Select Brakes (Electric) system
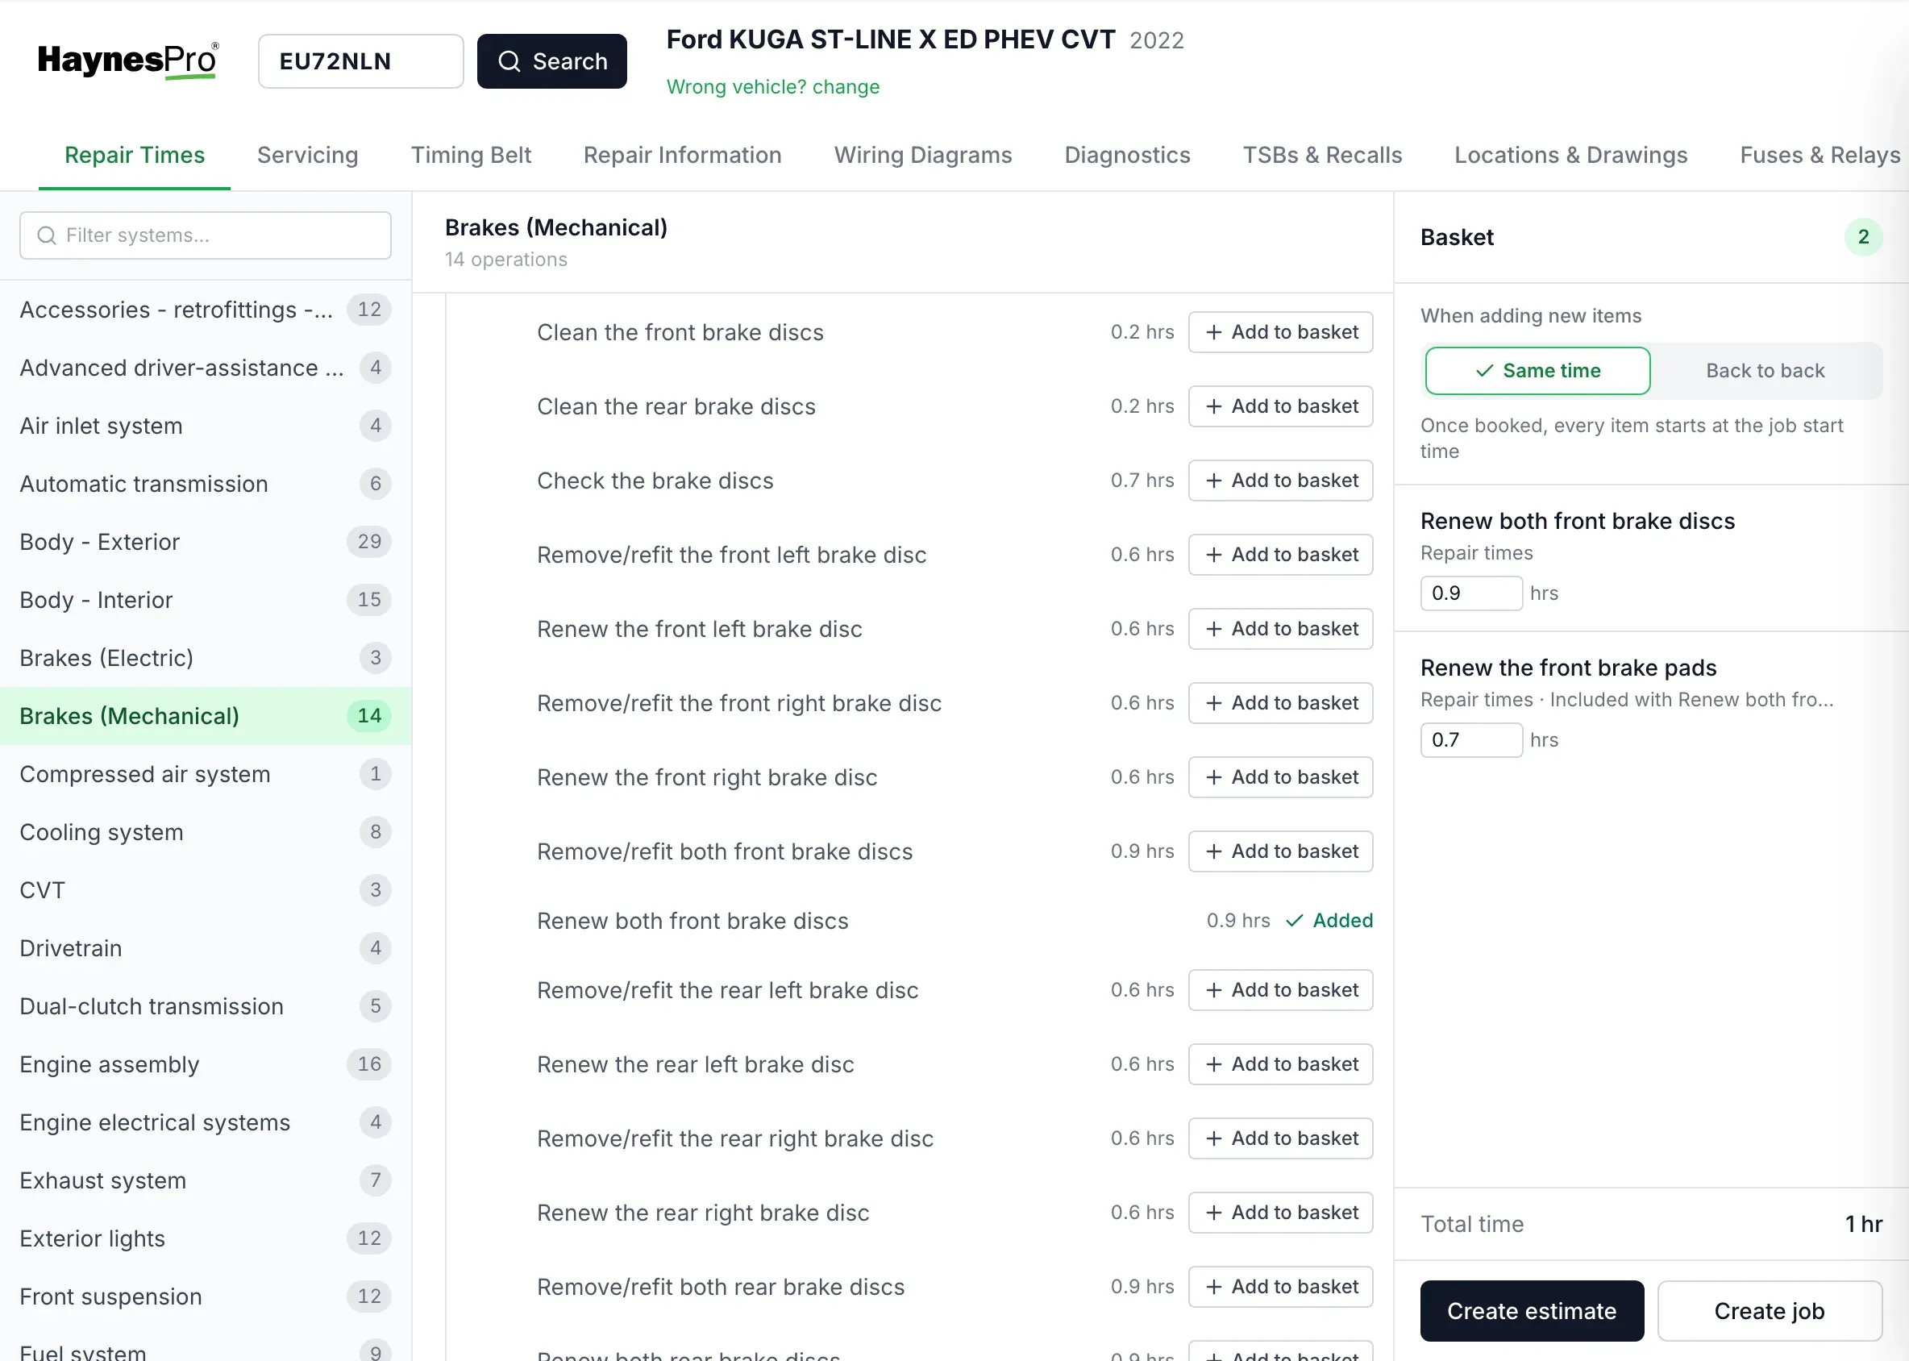The height and width of the screenshot is (1361, 1909). coord(206,658)
